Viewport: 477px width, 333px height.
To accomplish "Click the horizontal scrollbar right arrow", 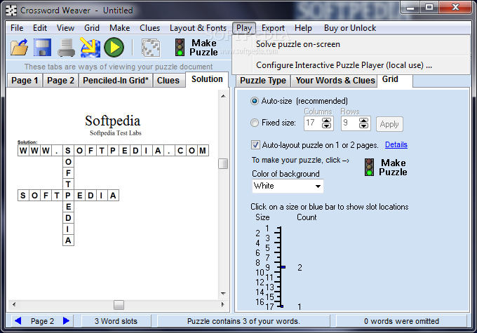I will [222, 304].
